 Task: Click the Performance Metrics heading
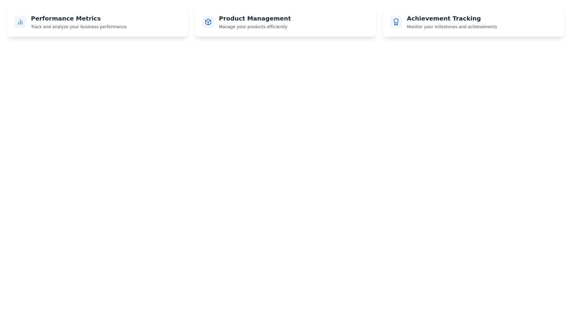tap(66, 18)
